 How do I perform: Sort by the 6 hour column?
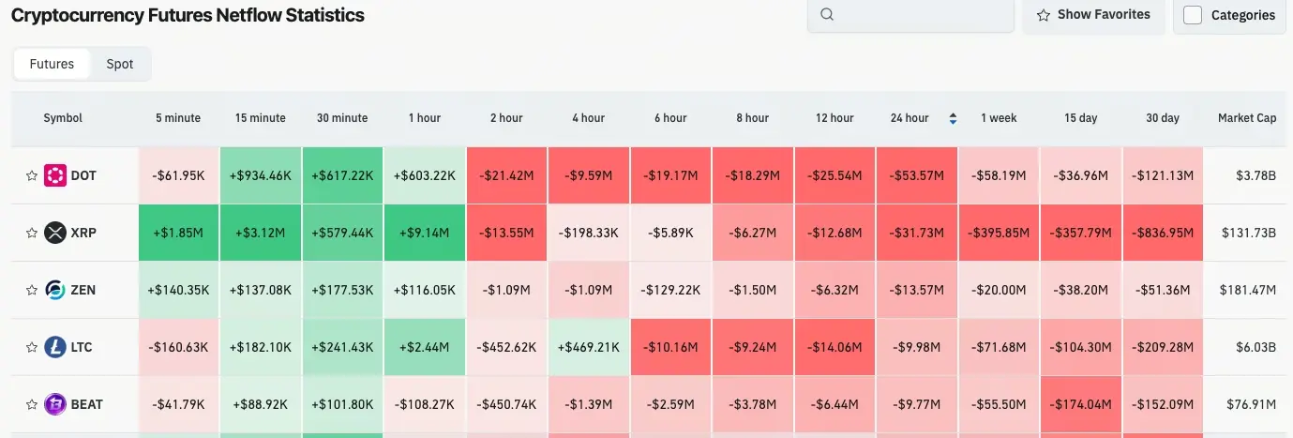(670, 118)
